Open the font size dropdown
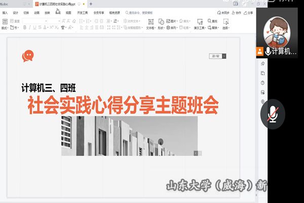The image size is (304, 203). tap(59, 21)
